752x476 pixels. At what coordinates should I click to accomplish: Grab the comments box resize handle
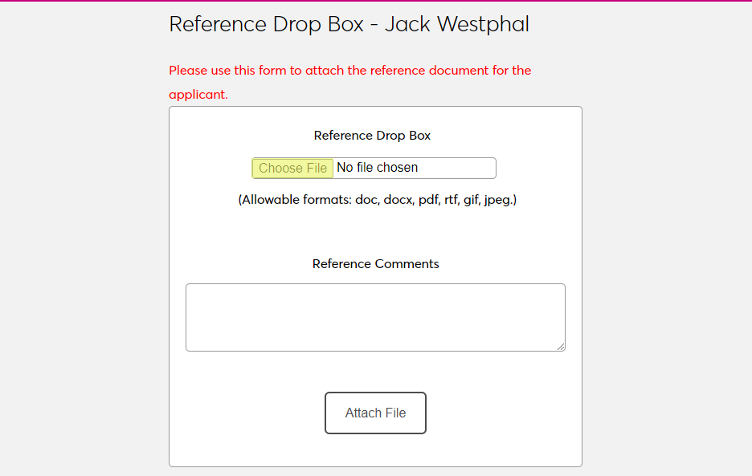561,347
